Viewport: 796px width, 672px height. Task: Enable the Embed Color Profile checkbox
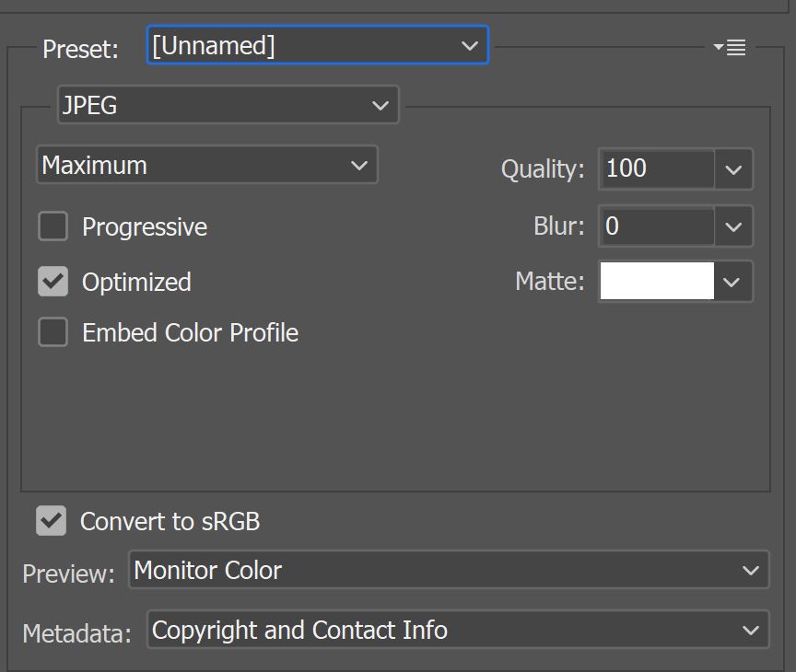pyautogui.click(x=53, y=332)
